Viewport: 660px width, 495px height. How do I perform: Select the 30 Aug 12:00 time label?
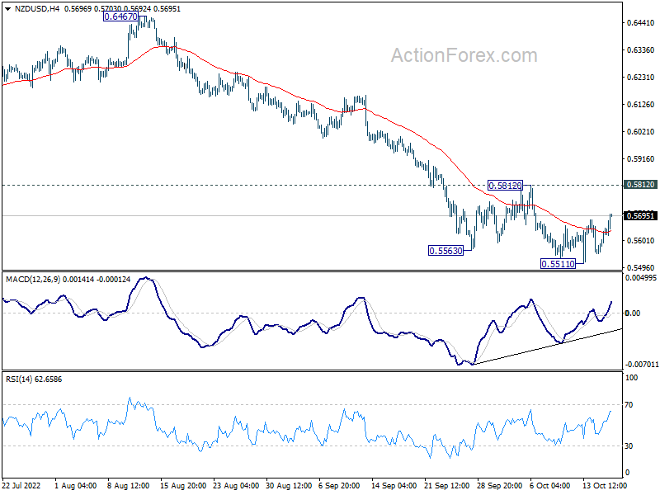pyautogui.click(x=289, y=486)
